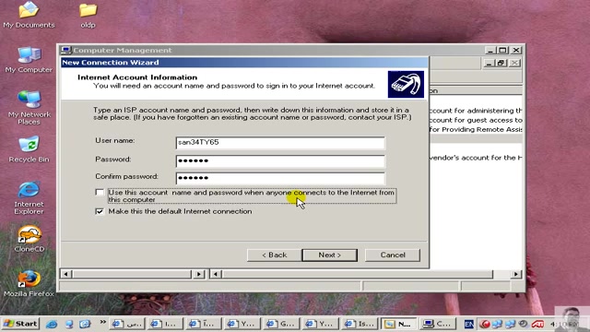Image resolution: width=590 pixels, height=332 pixels.
Task: Switch to the Is... taskbar window
Action: (360, 324)
